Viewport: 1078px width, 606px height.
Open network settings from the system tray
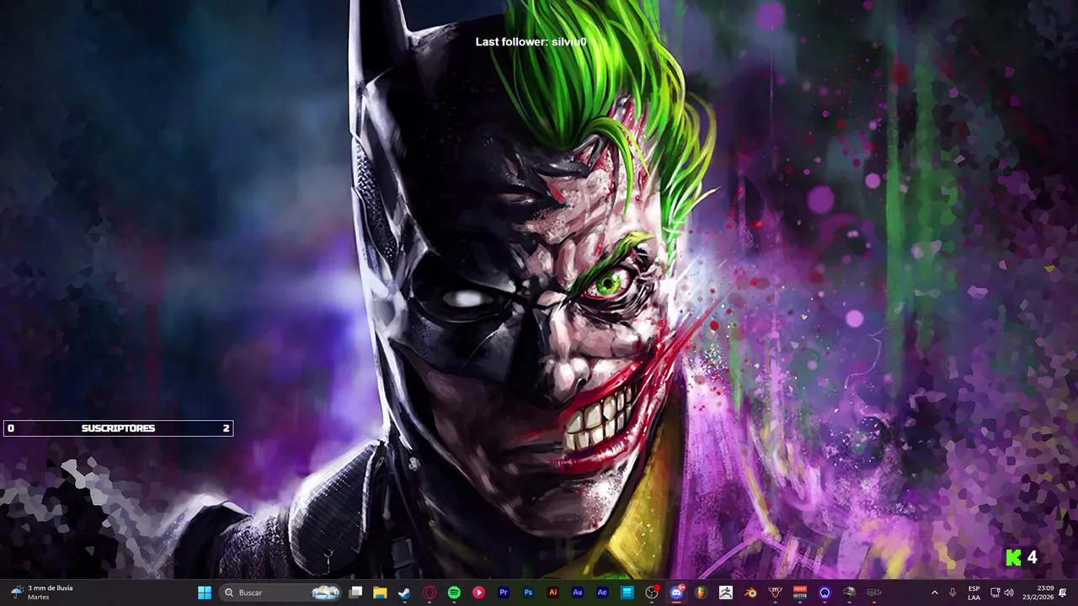click(x=995, y=593)
